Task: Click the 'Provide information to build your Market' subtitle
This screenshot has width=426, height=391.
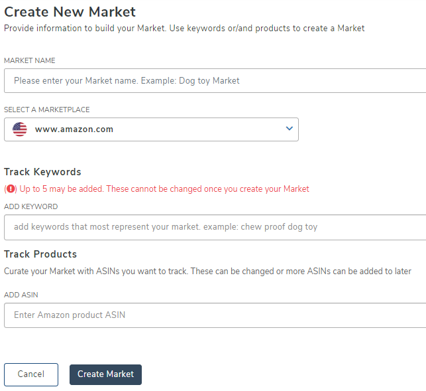Action: pos(184,29)
